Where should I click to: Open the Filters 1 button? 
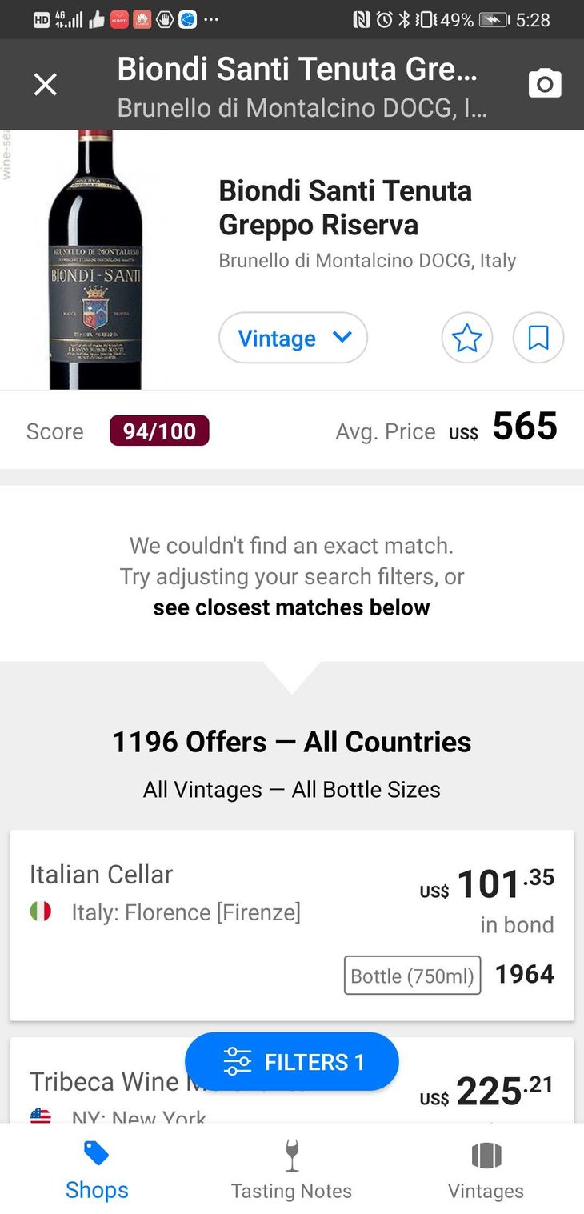(x=292, y=1062)
